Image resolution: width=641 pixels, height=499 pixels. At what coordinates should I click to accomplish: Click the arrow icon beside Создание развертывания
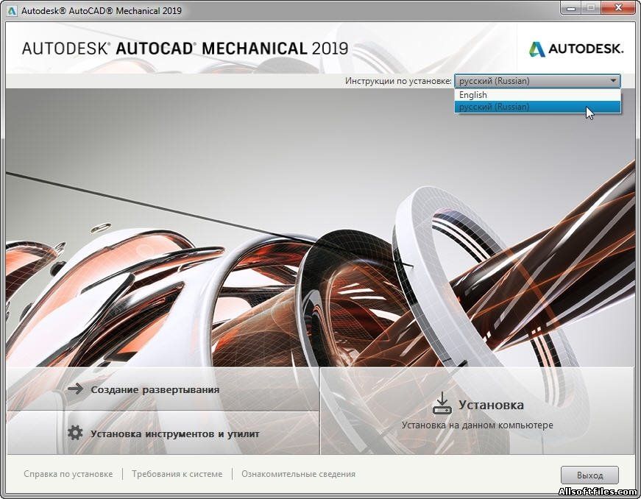click(75, 389)
